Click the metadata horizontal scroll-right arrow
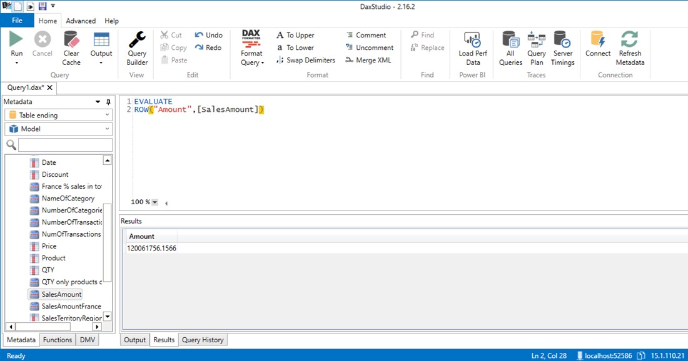 [97, 327]
